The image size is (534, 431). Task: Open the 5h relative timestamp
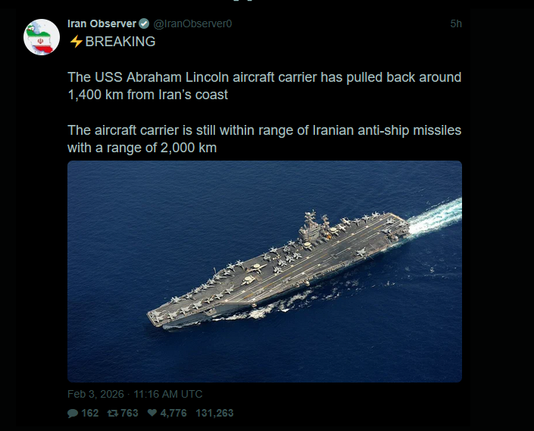coord(455,23)
